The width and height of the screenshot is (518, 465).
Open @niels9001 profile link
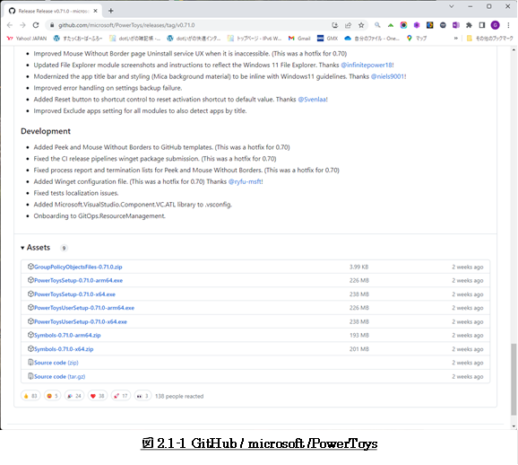tap(387, 76)
